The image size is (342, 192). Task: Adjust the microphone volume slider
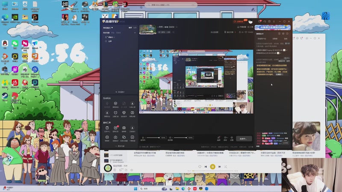click(x=153, y=138)
